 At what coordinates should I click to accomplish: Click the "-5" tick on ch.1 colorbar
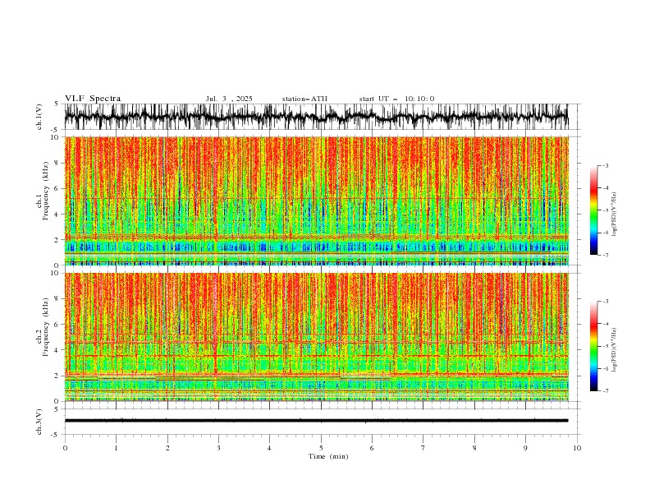click(606, 210)
